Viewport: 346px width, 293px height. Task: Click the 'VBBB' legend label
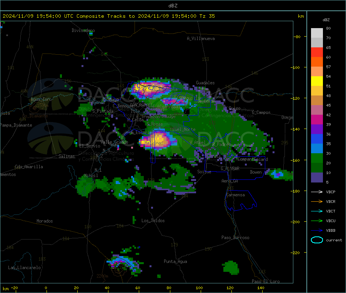(331, 230)
